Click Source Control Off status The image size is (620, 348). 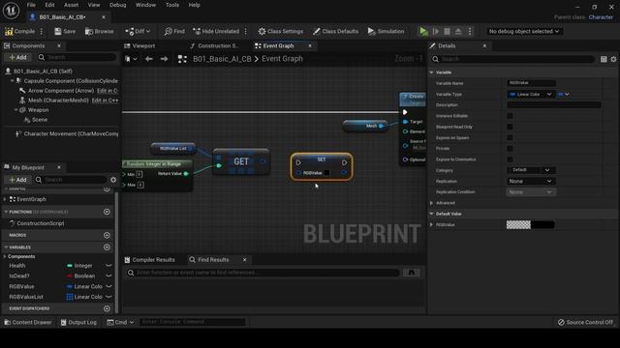(585, 322)
